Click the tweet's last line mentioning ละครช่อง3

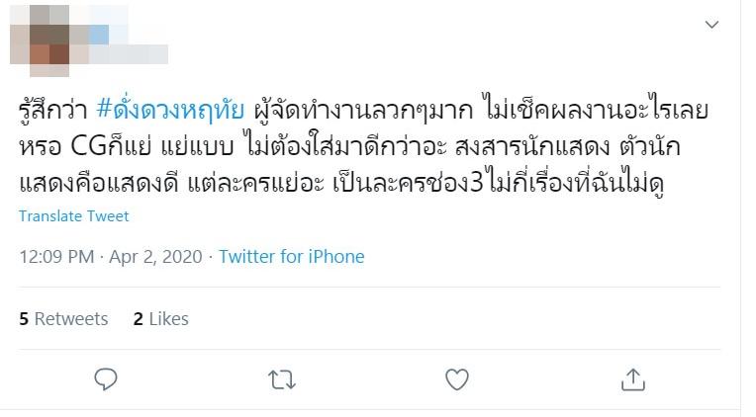click(341, 183)
